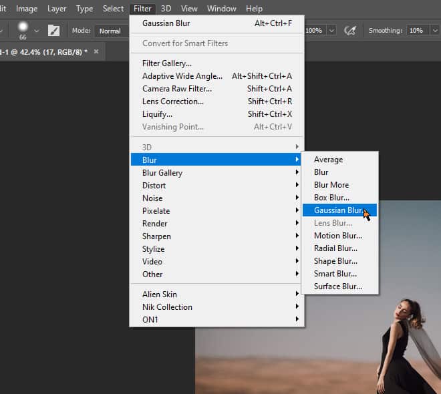This screenshot has width=441, height=394.
Task: Expand the ON1 plugin submenu
Action: (217, 319)
